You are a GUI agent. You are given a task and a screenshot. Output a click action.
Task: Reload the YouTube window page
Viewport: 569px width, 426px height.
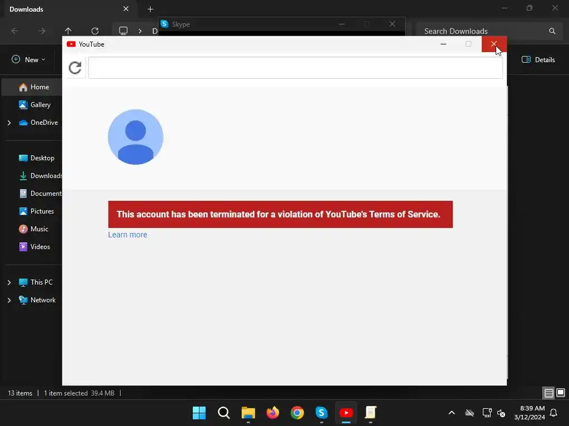click(x=75, y=68)
